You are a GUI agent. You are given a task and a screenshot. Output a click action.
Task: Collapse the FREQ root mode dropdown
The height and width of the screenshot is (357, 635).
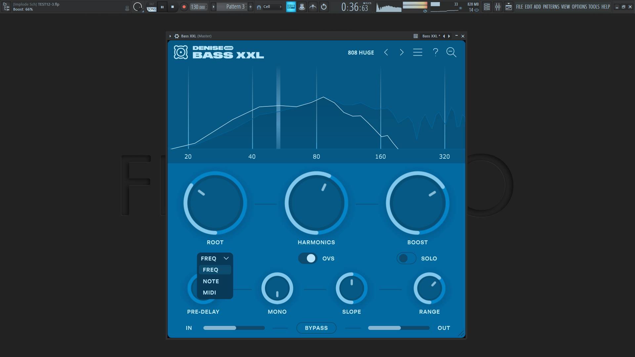coord(215,258)
